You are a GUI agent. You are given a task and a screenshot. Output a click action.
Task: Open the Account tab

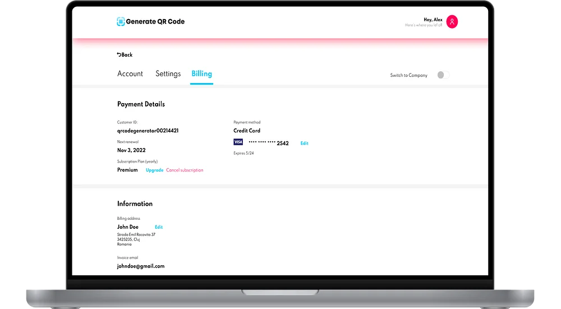click(130, 73)
